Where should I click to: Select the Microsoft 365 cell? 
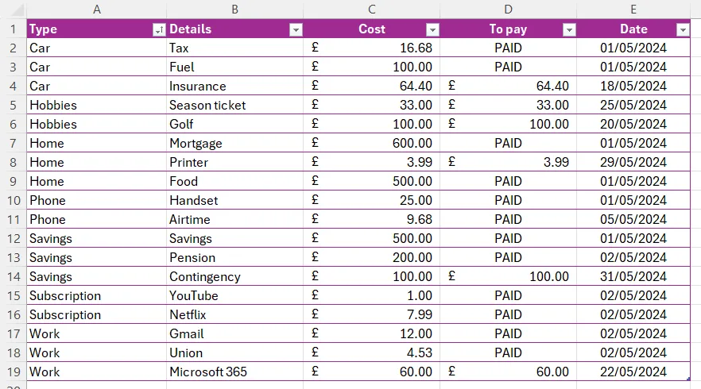[x=234, y=372]
